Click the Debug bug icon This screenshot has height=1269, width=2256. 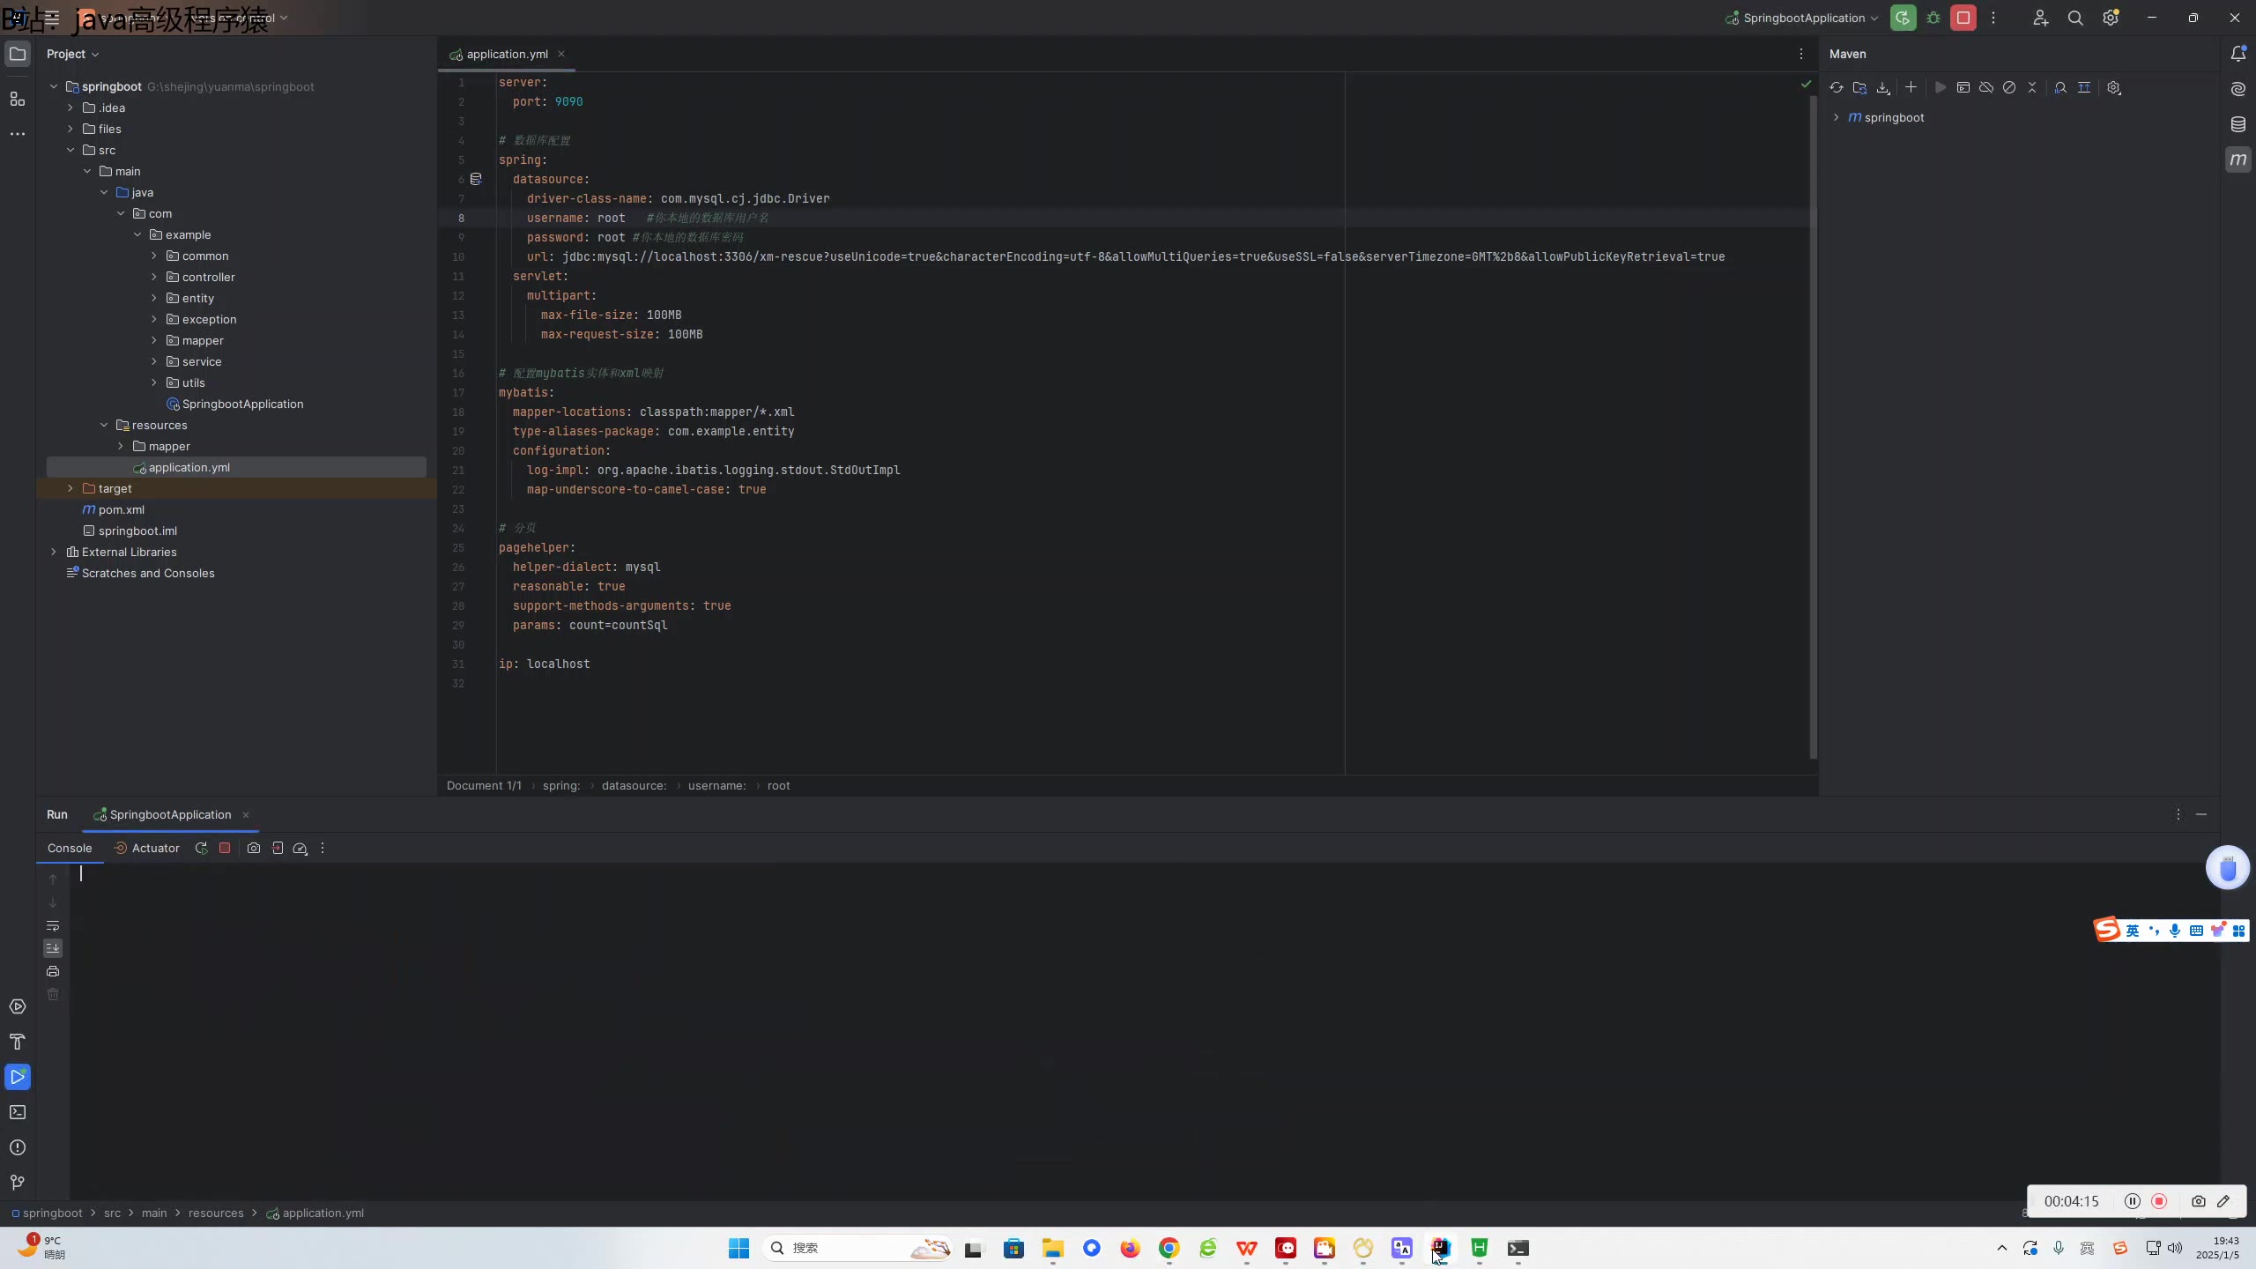[x=1933, y=18]
